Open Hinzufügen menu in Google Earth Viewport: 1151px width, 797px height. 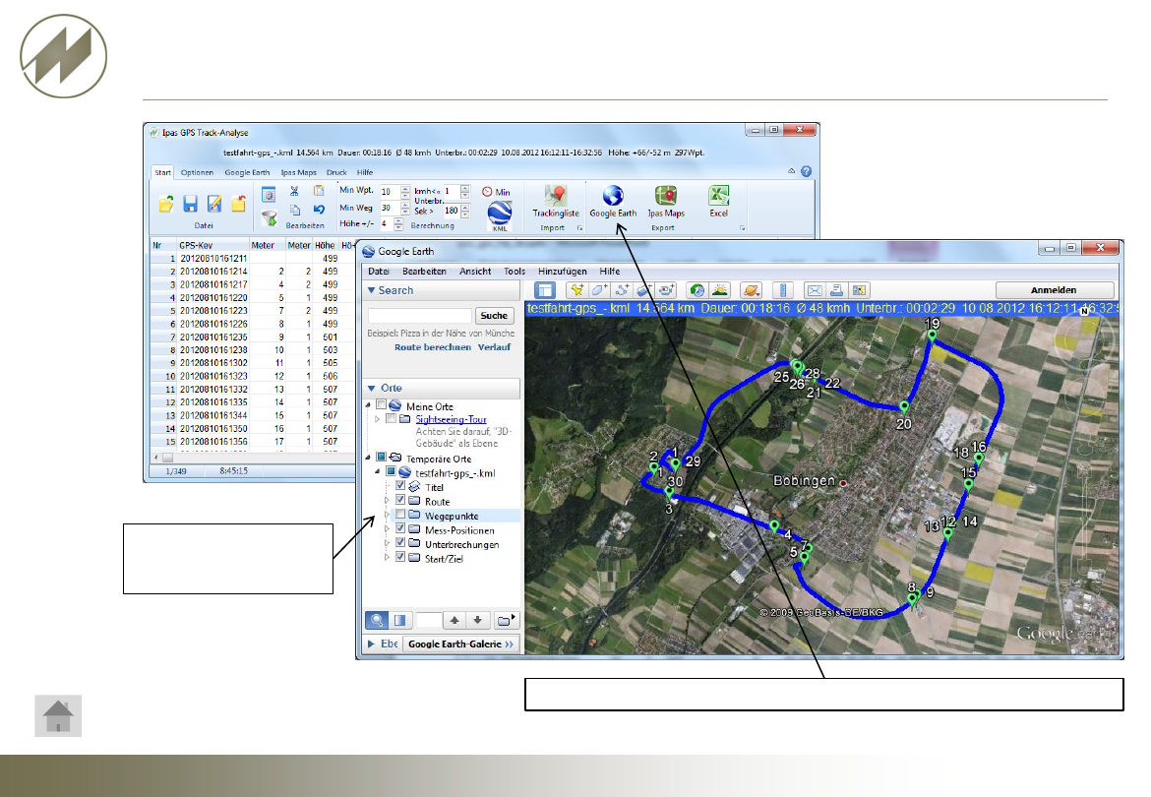[563, 272]
